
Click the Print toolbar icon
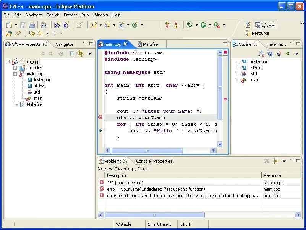point(32,25)
